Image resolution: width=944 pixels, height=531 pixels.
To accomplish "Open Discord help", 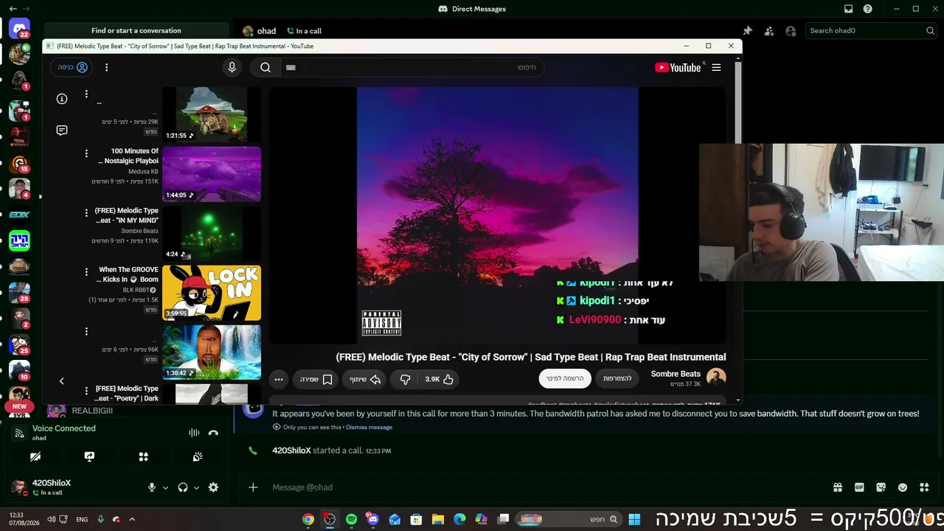I will (868, 9).
